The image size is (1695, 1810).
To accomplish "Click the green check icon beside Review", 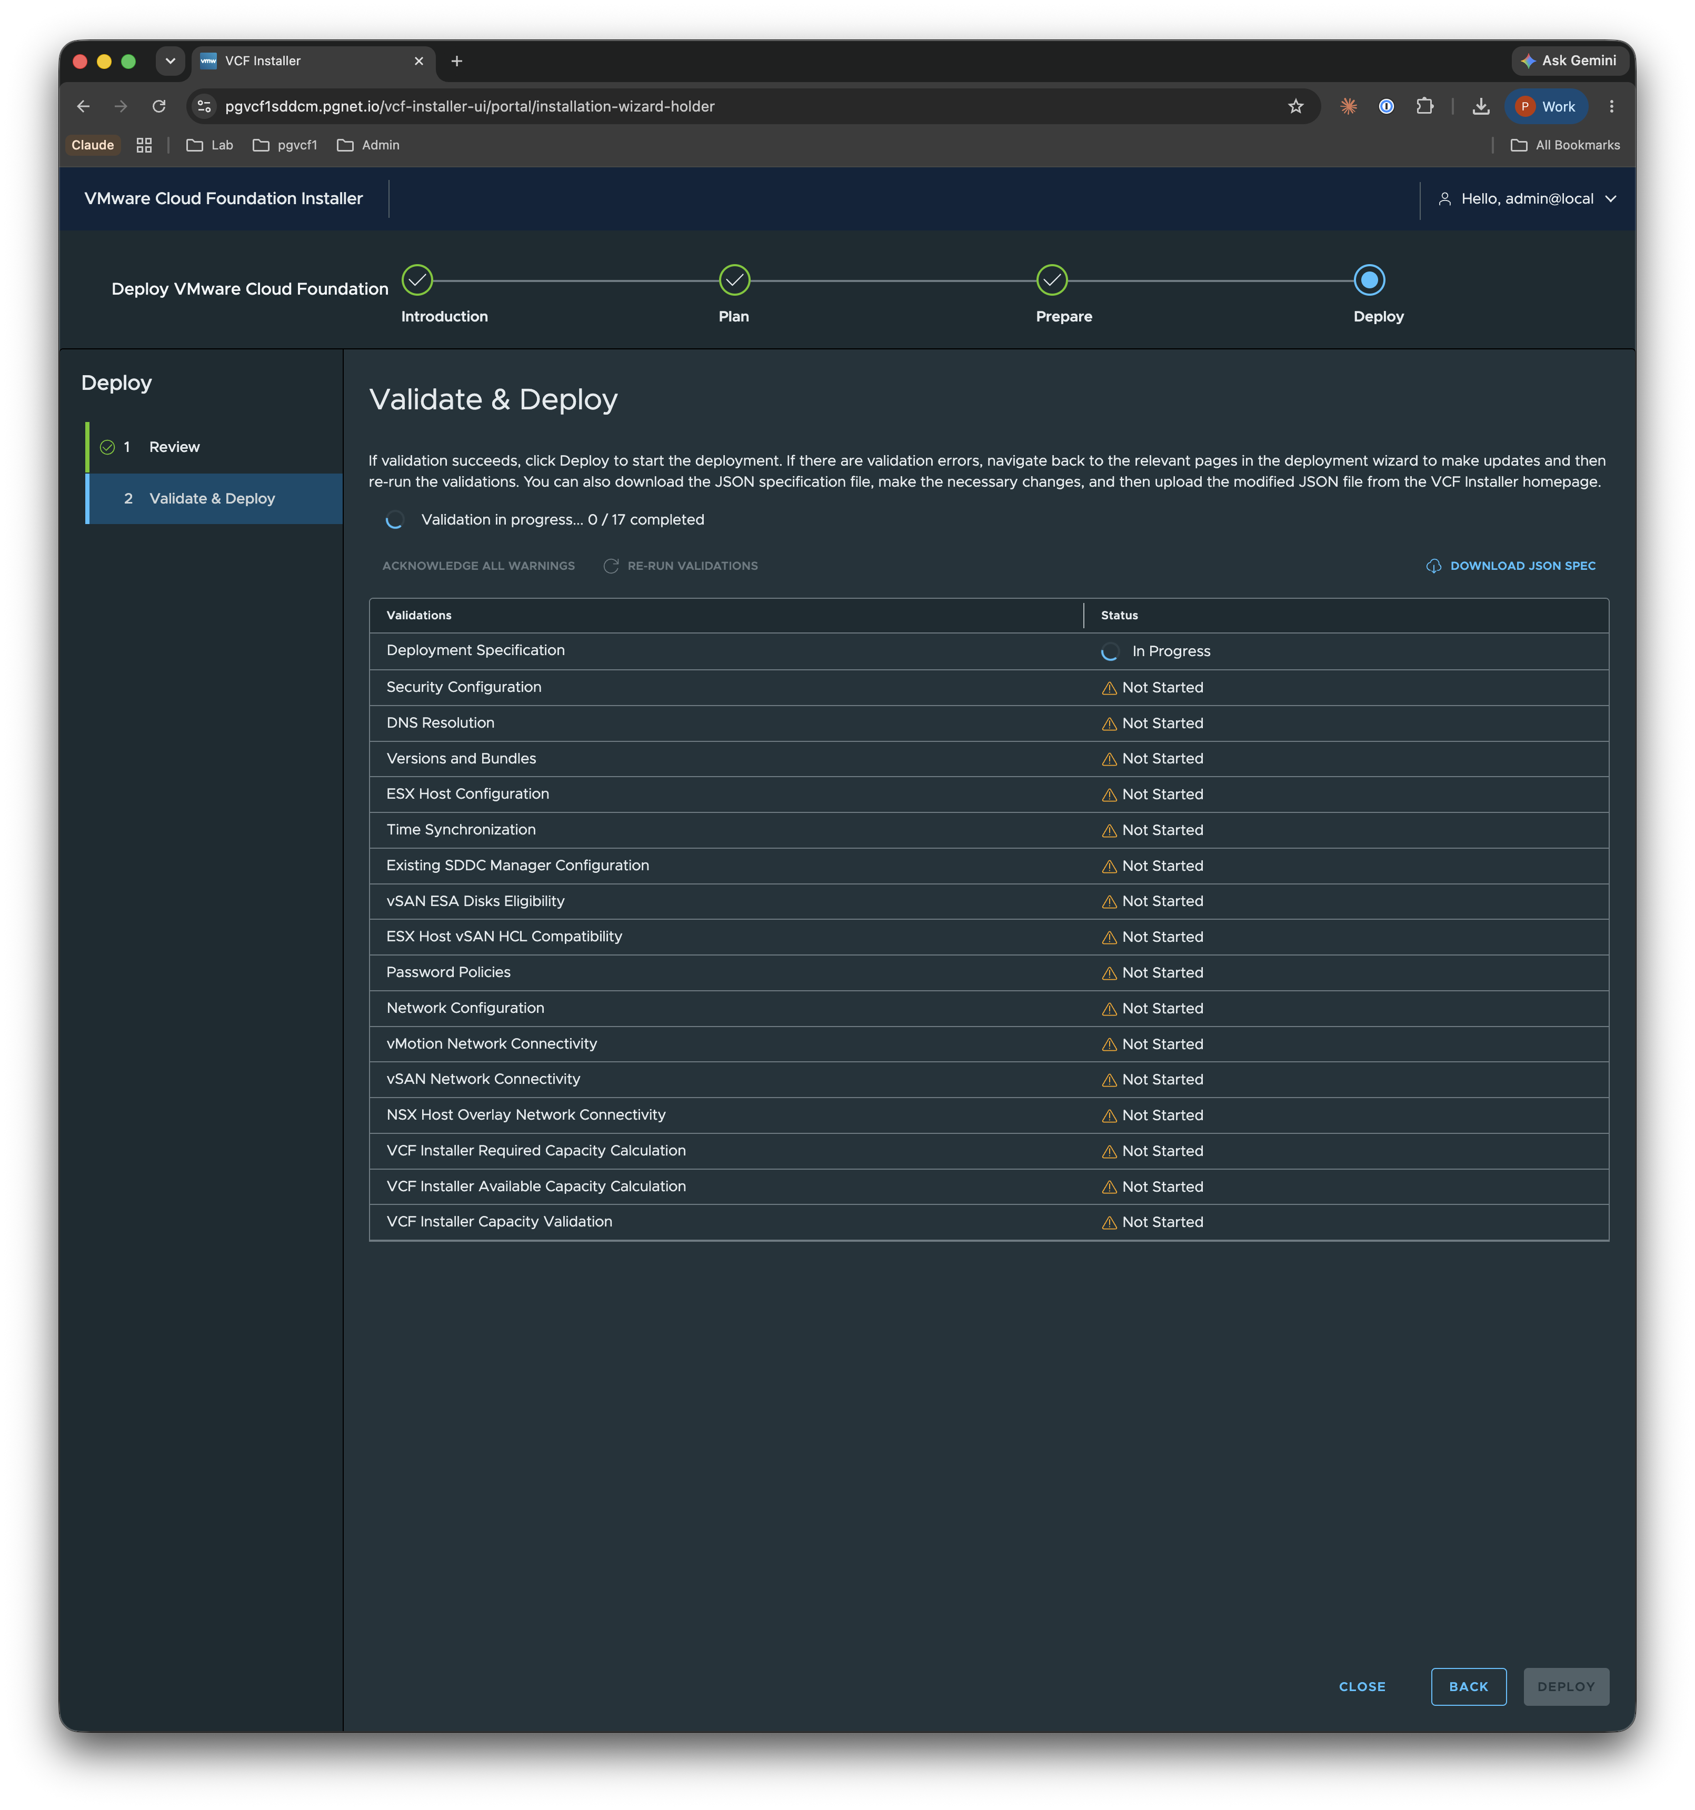I will (107, 447).
